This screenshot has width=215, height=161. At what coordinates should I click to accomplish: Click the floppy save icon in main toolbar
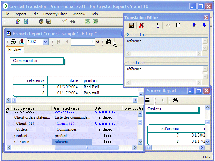49,21
